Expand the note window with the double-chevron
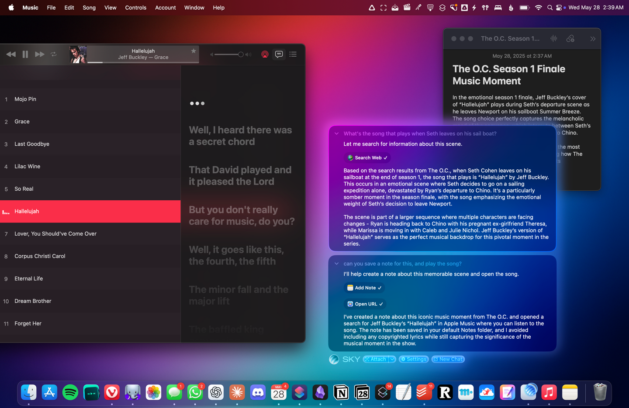Viewport: 629px width, 408px height. [x=593, y=38]
